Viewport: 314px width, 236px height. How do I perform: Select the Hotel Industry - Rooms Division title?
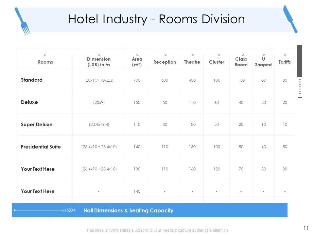tap(157, 19)
